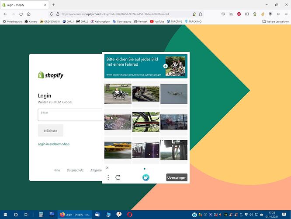
Task: Open the Variotek bookmark
Action: click(x=141, y=21)
